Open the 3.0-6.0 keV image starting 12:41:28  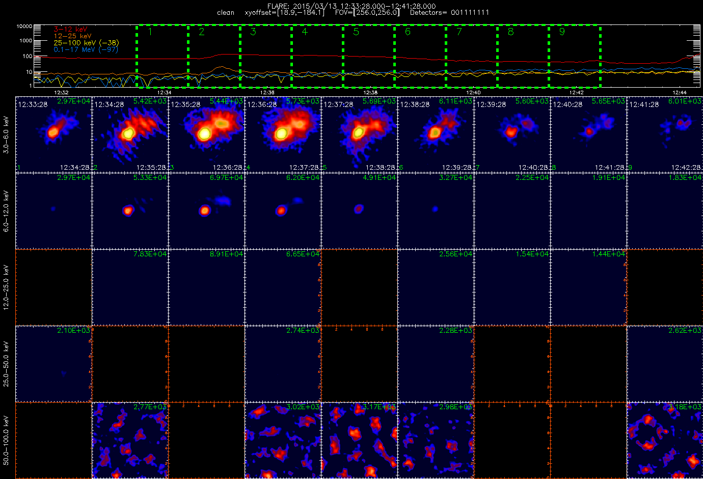[665, 134]
